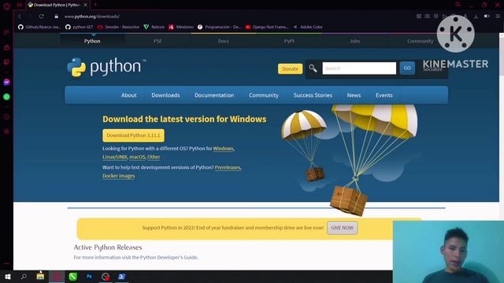Select the PSF top navigation tab
This screenshot has height=283, width=504.
[157, 41]
